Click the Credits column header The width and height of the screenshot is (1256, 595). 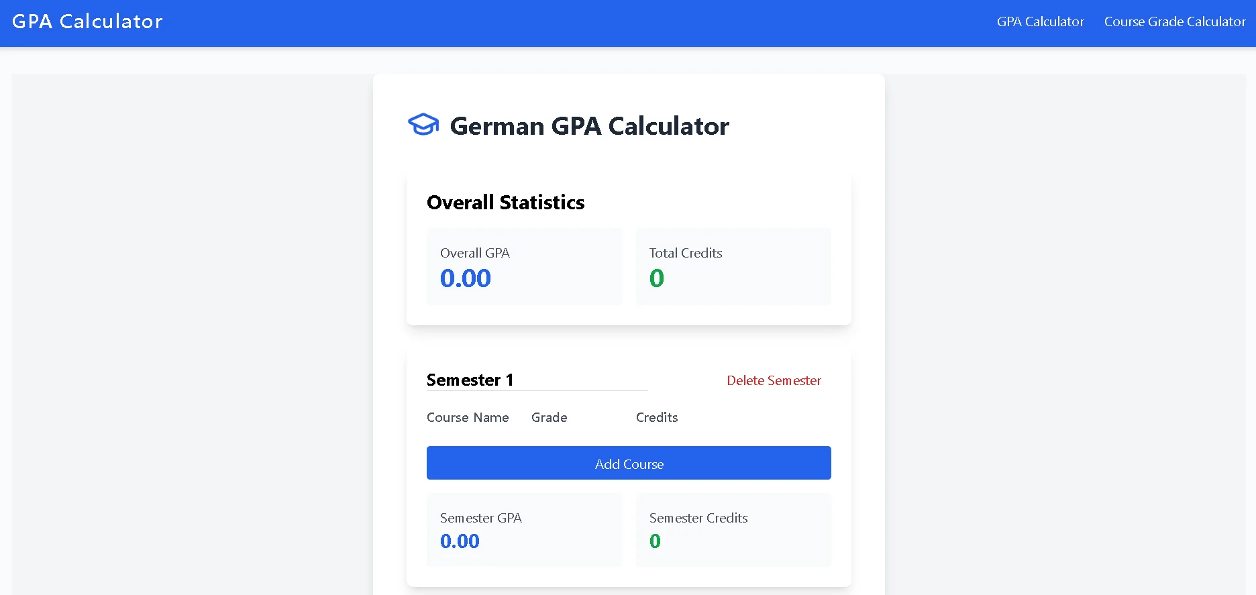(x=656, y=417)
